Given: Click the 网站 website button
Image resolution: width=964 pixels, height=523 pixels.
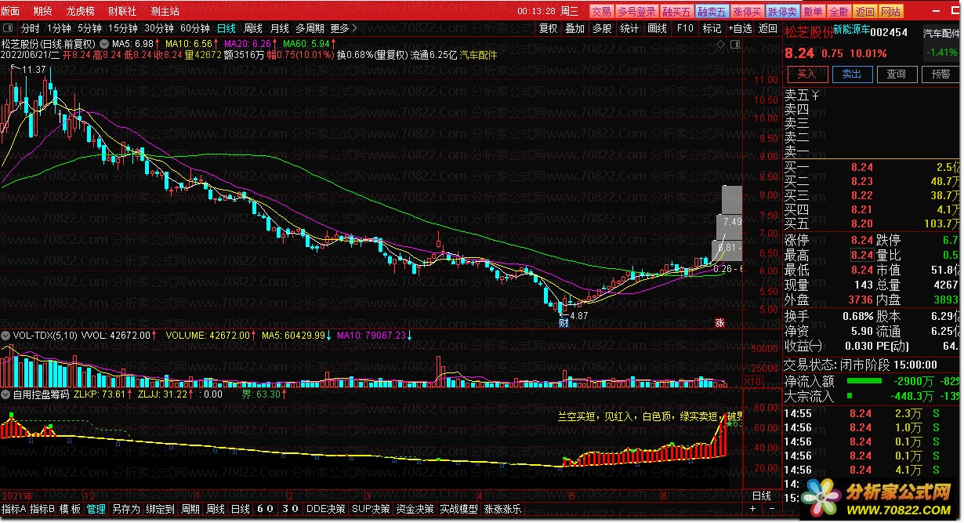Looking at the screenshot, I should click(891, 11).
